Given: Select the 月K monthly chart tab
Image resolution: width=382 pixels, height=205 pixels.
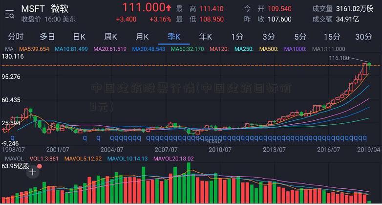Looking at the screenshot, I should 142,37.
